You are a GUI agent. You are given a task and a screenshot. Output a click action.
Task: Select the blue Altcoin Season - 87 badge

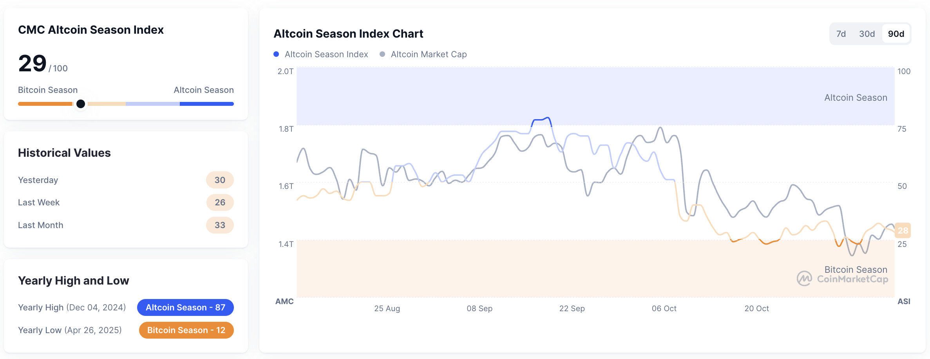click(185, 307)
